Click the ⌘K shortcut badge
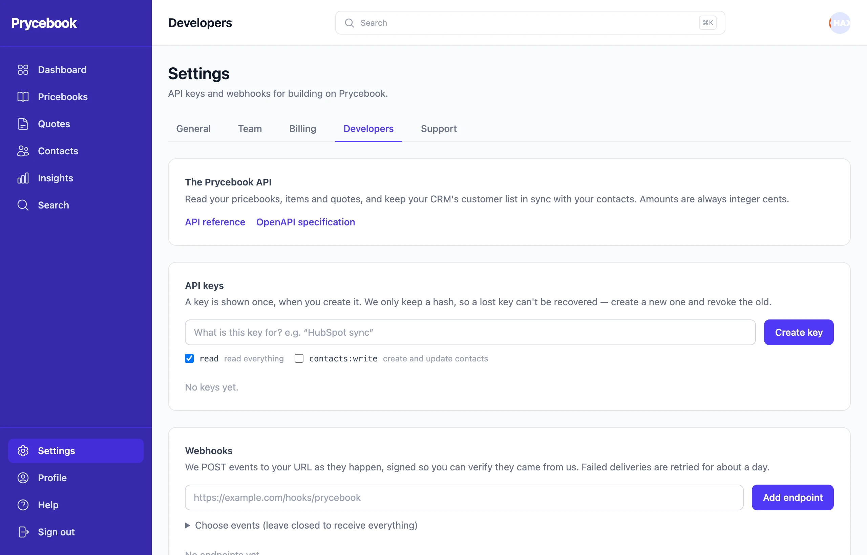 coord(707,23)
